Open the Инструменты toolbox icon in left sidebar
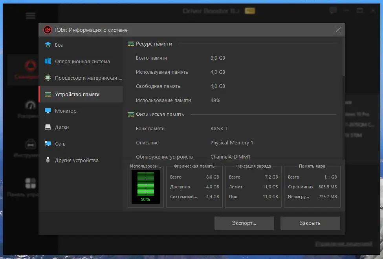 click(31, 143)
